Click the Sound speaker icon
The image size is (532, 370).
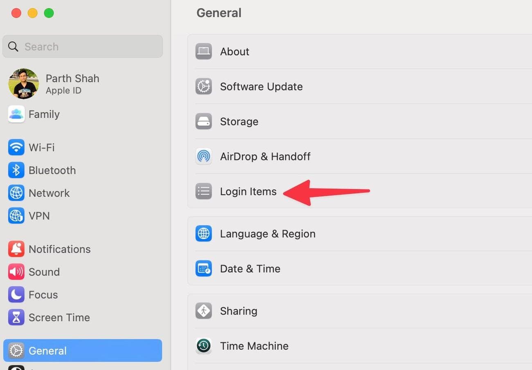coord(16,271)
